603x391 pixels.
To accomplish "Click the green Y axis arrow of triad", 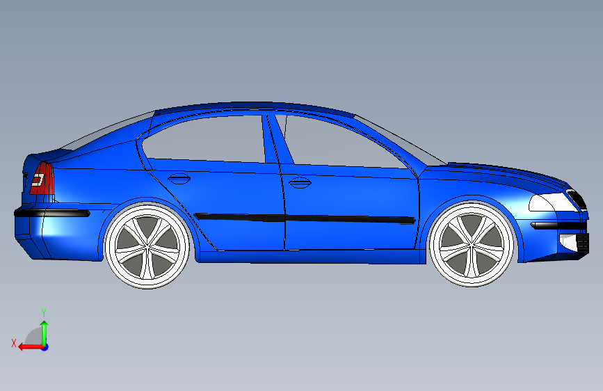I will click(x=45, y=333).
